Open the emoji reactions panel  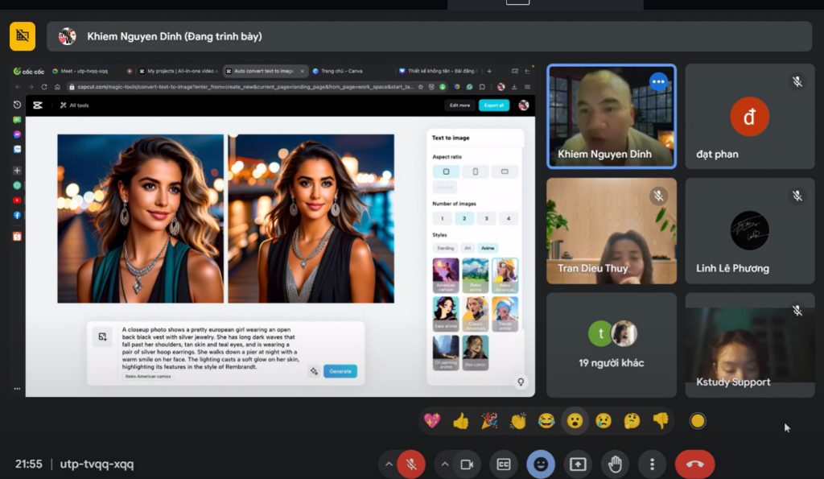540,464
